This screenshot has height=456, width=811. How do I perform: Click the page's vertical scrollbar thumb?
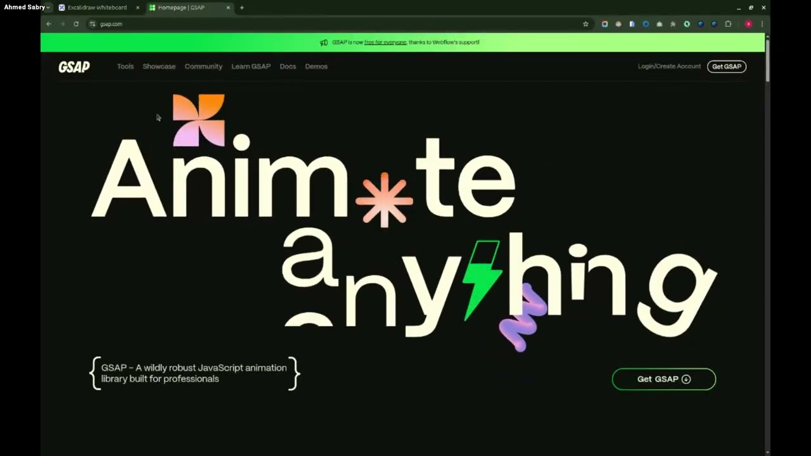(x=767, y=61)
